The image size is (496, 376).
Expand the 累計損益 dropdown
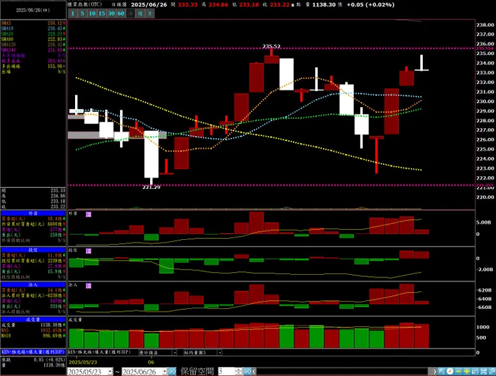click(174, 353)
